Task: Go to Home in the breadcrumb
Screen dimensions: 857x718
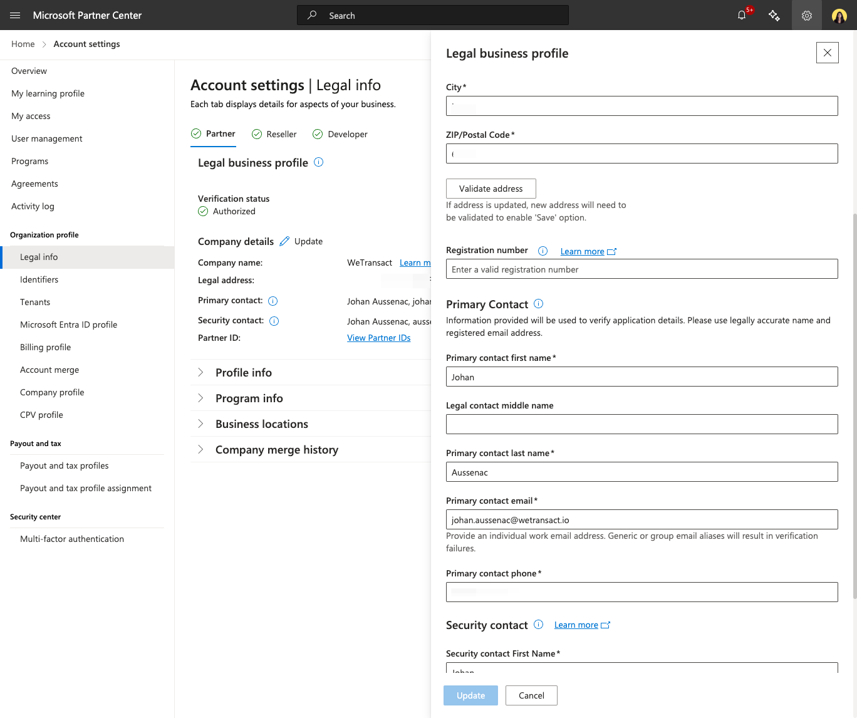Action: pos(23,44)
